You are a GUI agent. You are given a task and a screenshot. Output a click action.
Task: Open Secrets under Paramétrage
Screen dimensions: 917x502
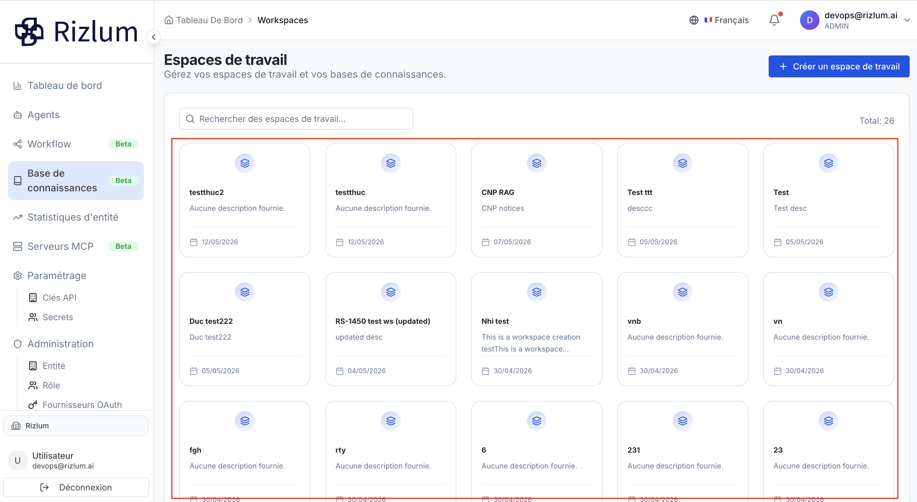point(58,317)
